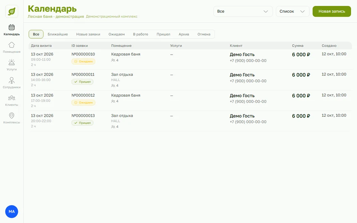Screen dimensions: 357x223
Task: Click the Клиент column header
Action: [x=236, y=46]
